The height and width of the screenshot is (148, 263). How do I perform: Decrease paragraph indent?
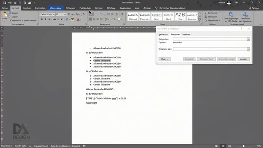coord(108,14)
